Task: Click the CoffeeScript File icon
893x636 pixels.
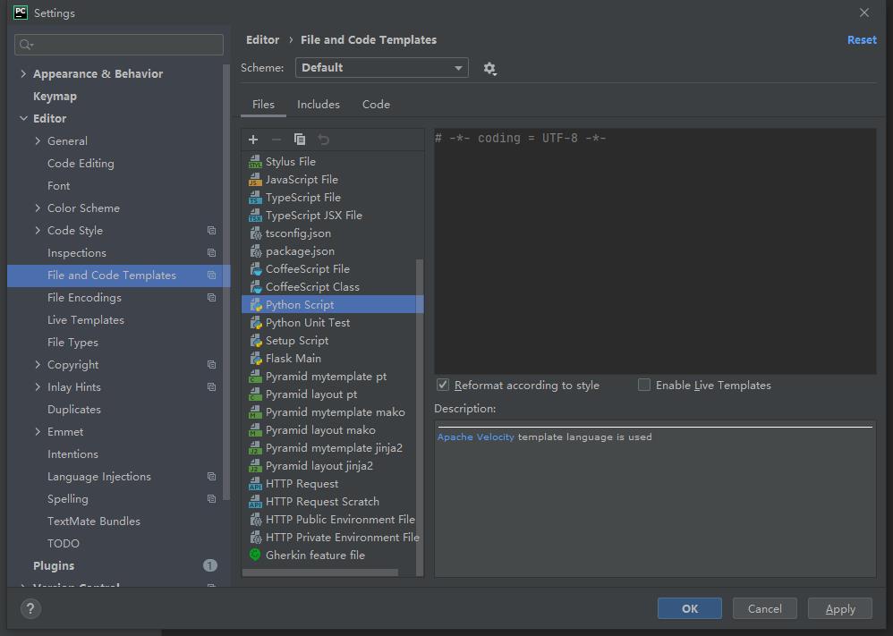Action: pyautogui.click(x=255, y=269)
